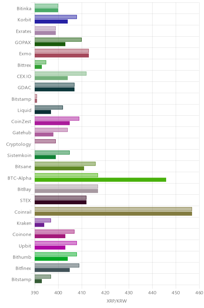Select the Bitsane dark olive green bar
The height and width of the screenshot is (308, 204).
click(x=59, y=168)
